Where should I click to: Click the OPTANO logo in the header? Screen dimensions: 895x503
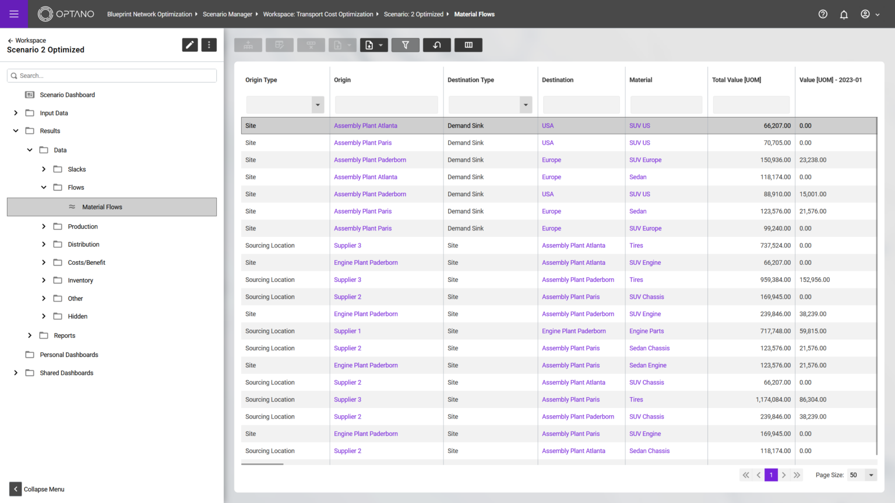point(66,14)
